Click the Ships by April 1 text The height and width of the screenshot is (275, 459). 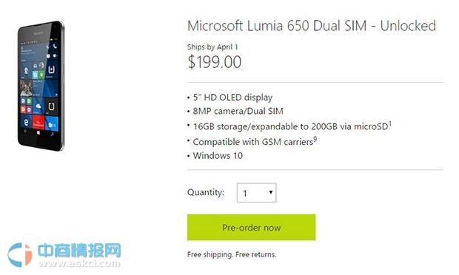click(x=212, y=47)
